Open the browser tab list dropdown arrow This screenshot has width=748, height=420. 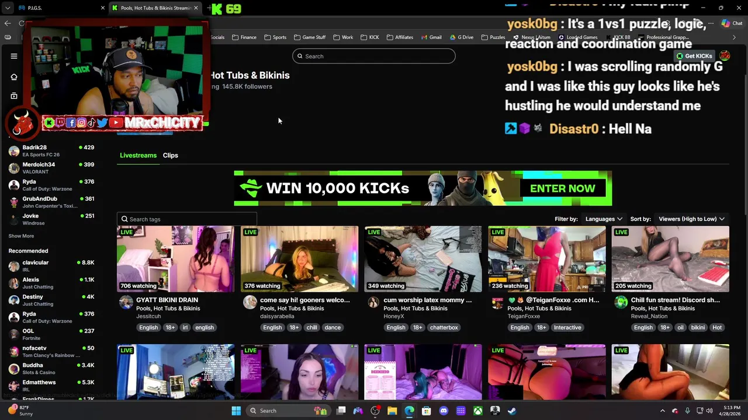click(7, 8)
